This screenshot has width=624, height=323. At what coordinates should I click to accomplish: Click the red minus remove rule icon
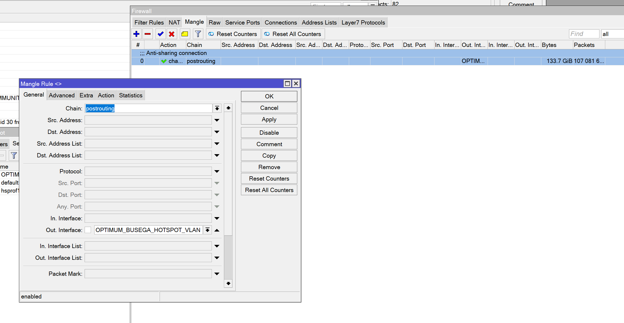point(148,34)
